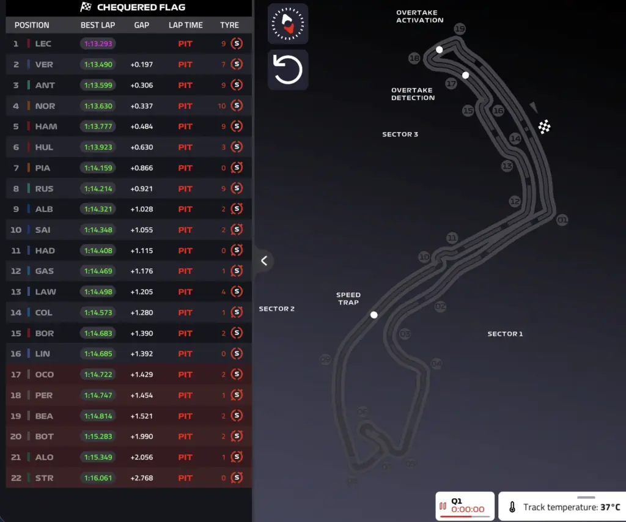Select VER's best lap 1:13.490
The image size is (626, 522).
pyautogui.click(x=98, y=64)
